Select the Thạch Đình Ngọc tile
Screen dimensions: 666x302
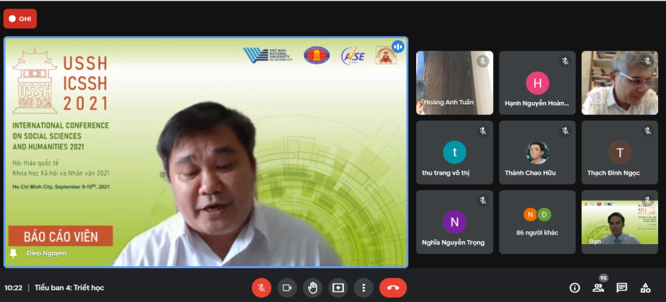(x=620, y=152)
